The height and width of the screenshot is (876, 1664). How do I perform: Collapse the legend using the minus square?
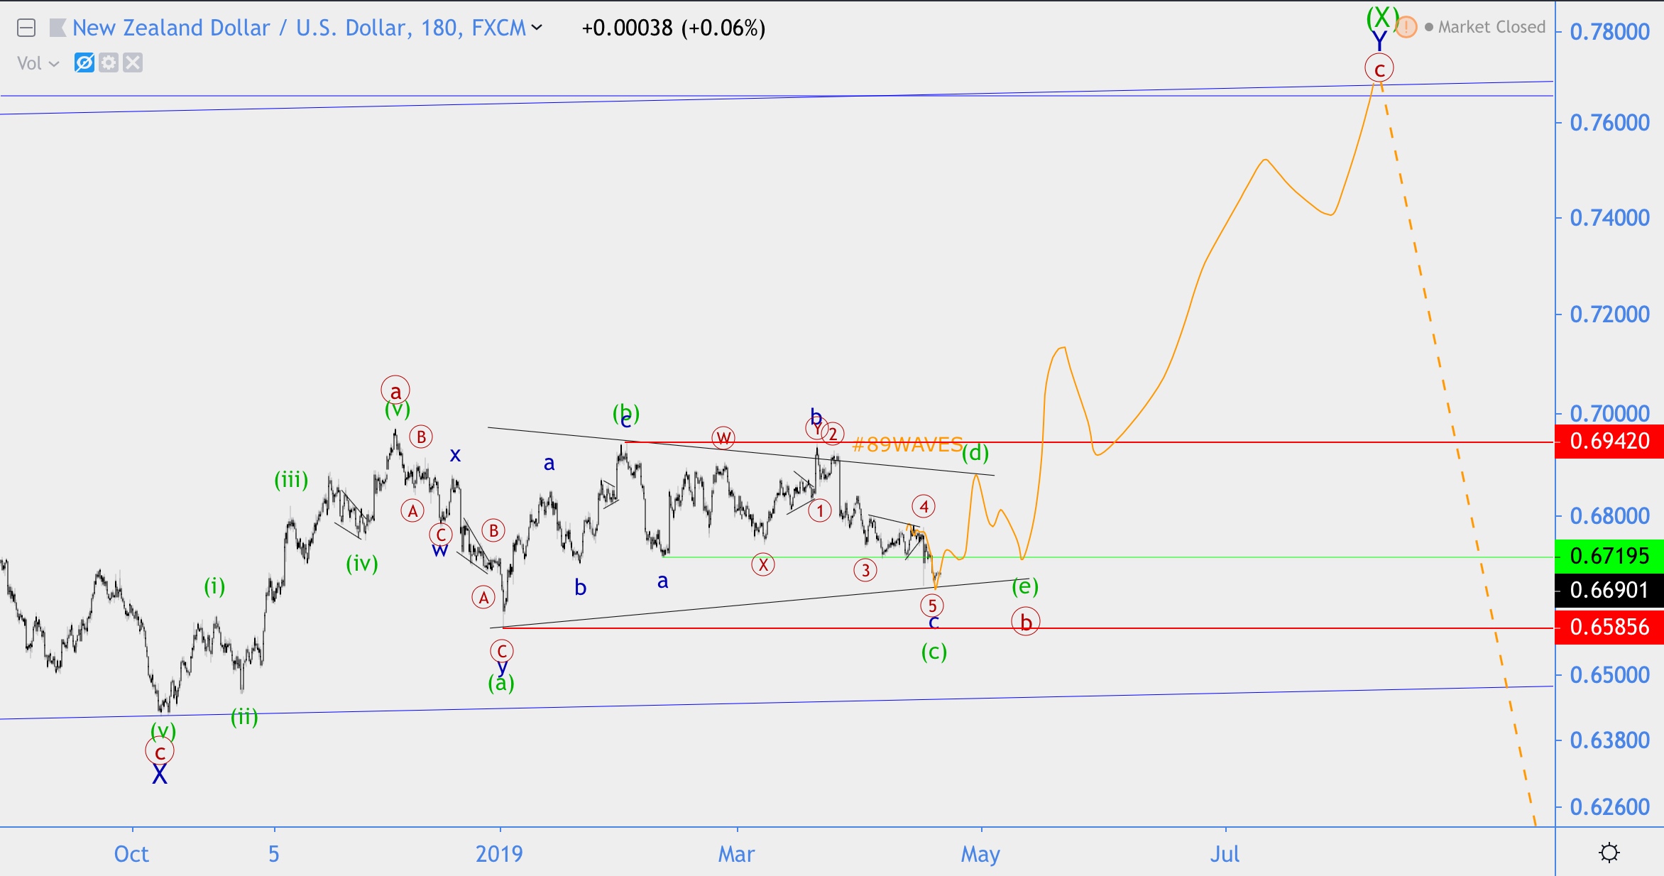pos(27,28)
